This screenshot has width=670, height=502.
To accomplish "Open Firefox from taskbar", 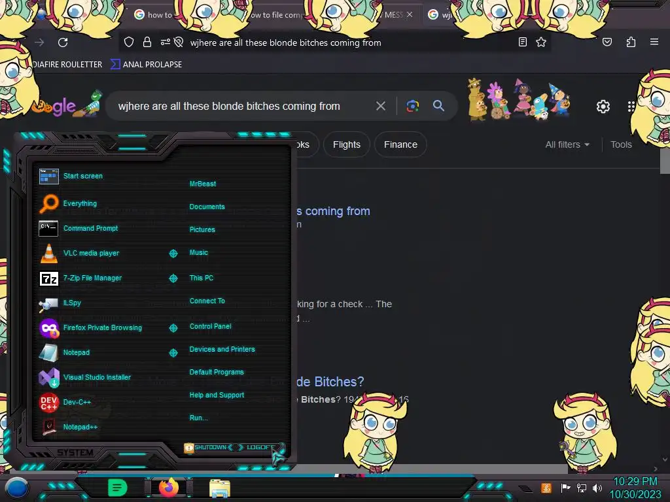I will [169, 488].
